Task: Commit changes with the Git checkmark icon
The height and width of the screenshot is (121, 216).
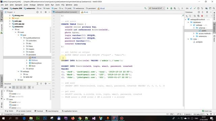Action: (194, 8)
